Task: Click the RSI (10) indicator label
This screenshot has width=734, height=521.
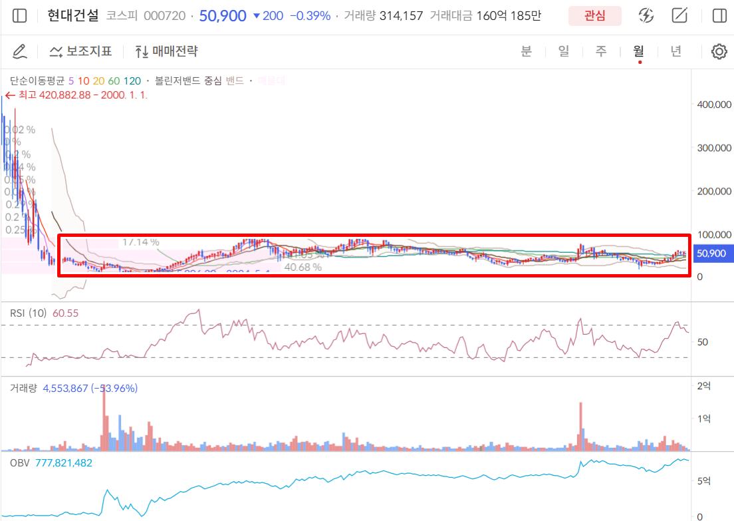Action: pos(28,313)
